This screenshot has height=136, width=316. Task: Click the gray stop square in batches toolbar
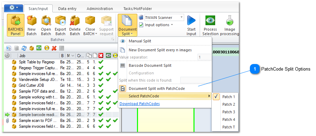click(62, 48)
